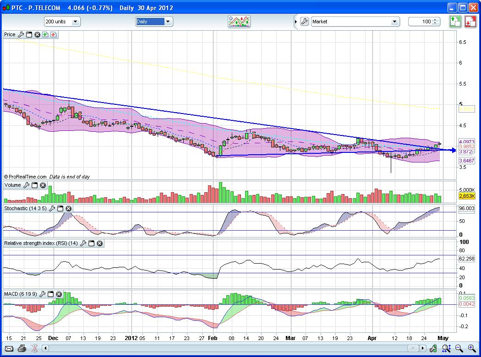Send chart by email envelope icon
The height and width of the screenshot is (357, 481).
coord(9,348)
